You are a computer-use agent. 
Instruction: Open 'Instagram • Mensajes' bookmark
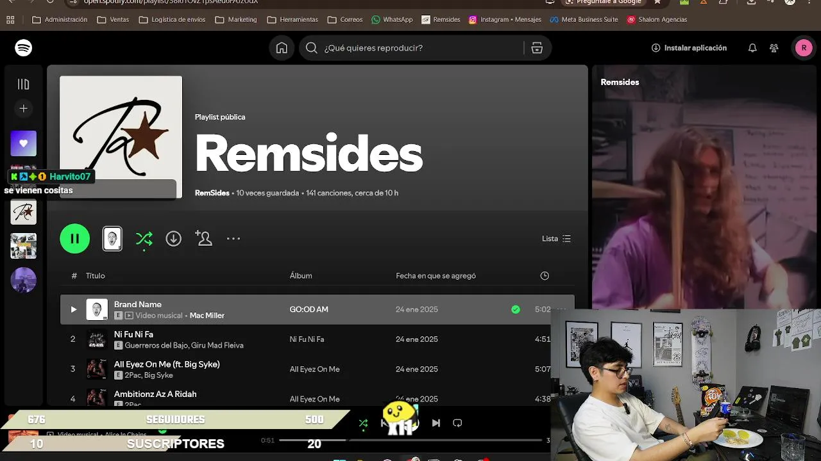coord(505,20)
